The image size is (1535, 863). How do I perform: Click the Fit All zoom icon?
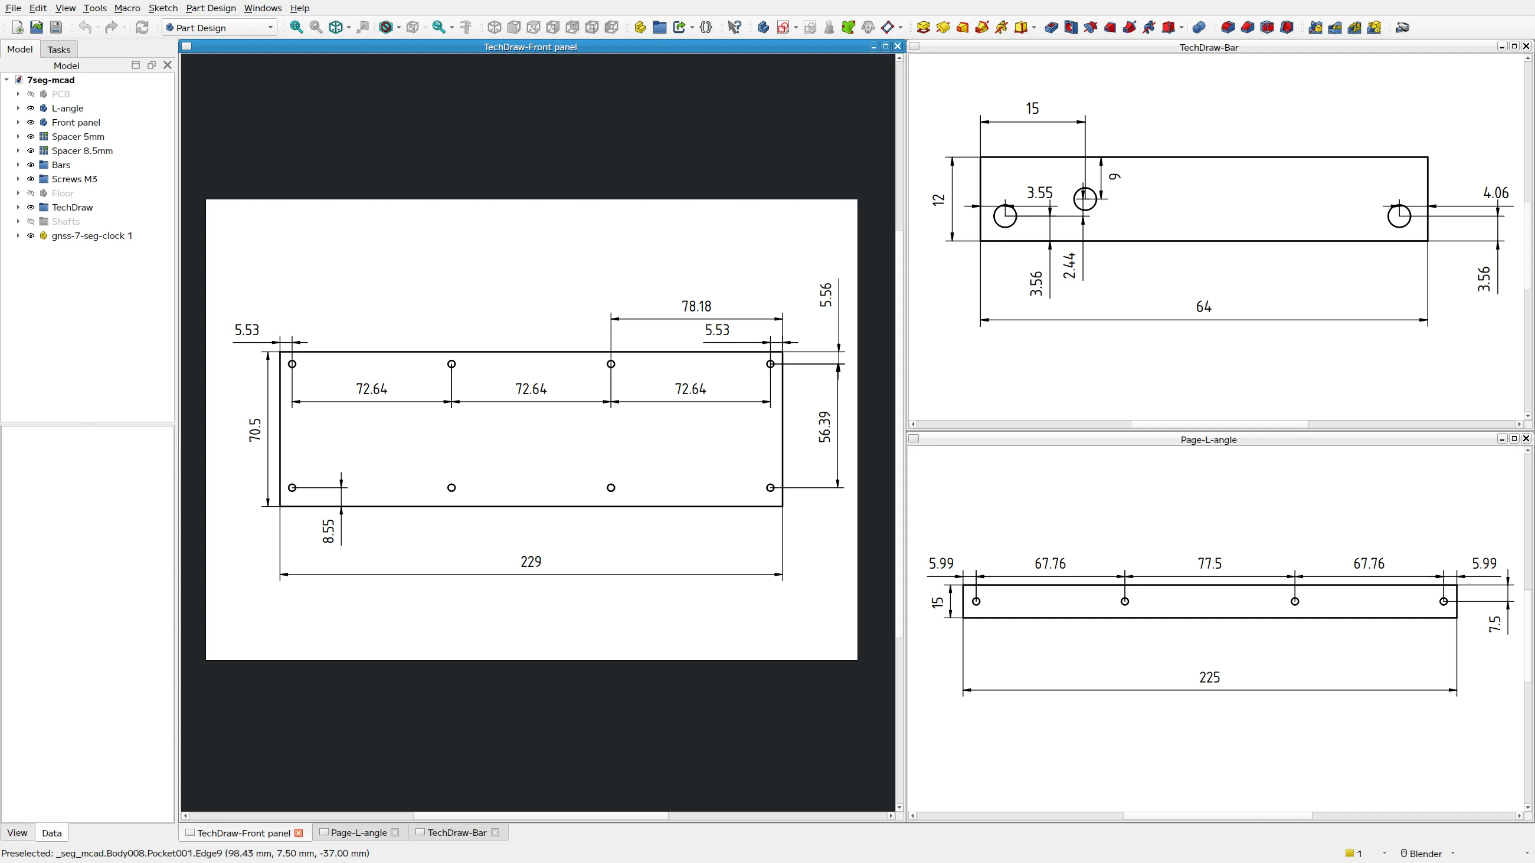pyautogui.click(x=296, y=27)
